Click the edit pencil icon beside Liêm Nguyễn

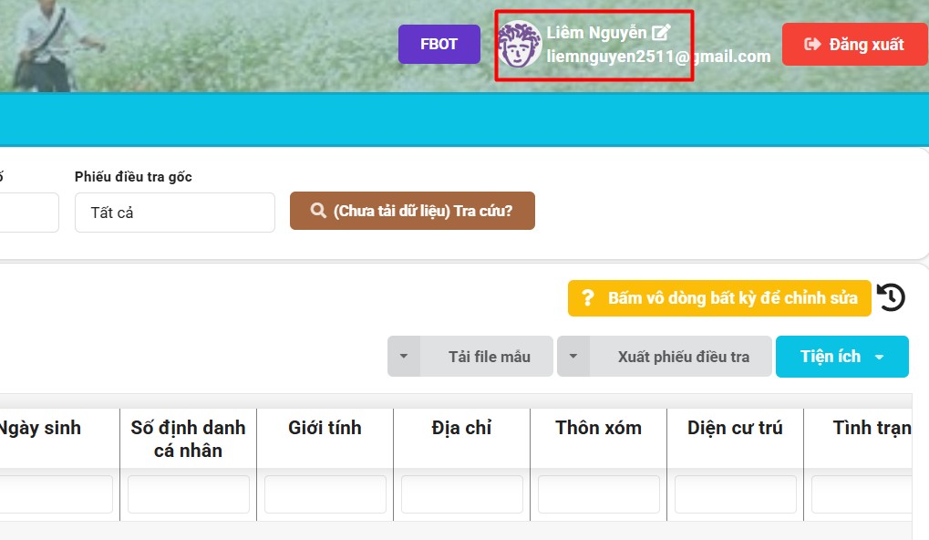661,33
